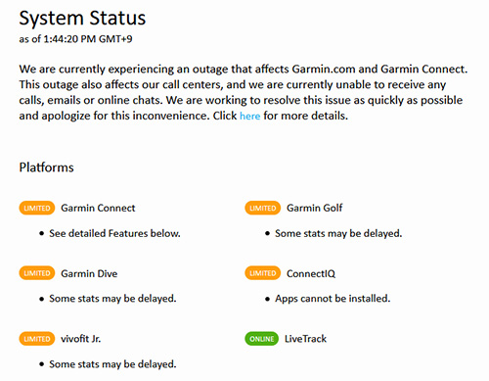Click the LIMITED badge beside ConnectIQ
Image resolution: width=489 pixels, height=381 pixels.
[263, 273]
